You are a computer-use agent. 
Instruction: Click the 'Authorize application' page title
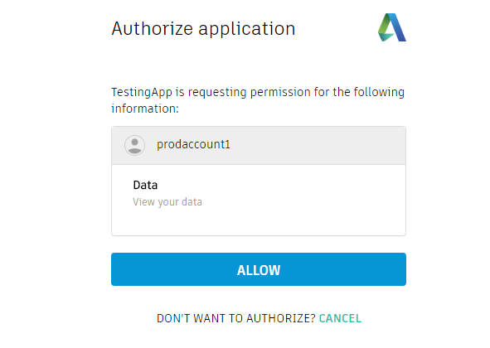point(203,29)
